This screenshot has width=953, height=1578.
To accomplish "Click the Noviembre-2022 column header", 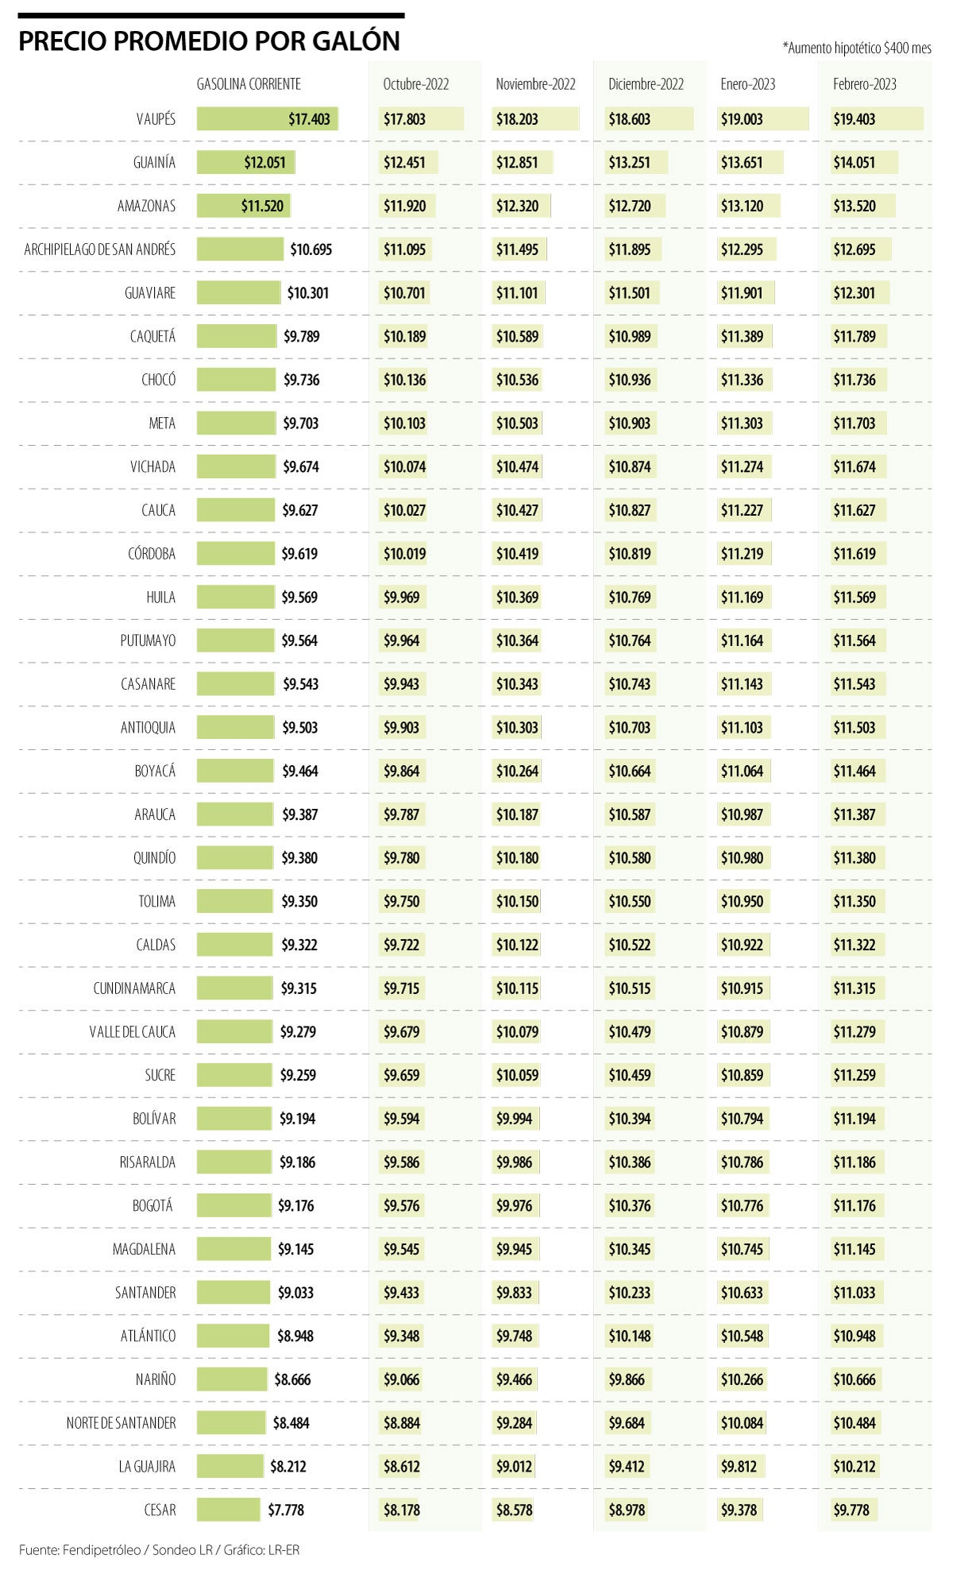I will click(535, 84).
